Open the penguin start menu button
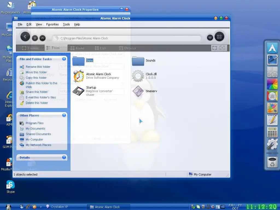Viewport: 280px width, 210px height. point(8,207)
